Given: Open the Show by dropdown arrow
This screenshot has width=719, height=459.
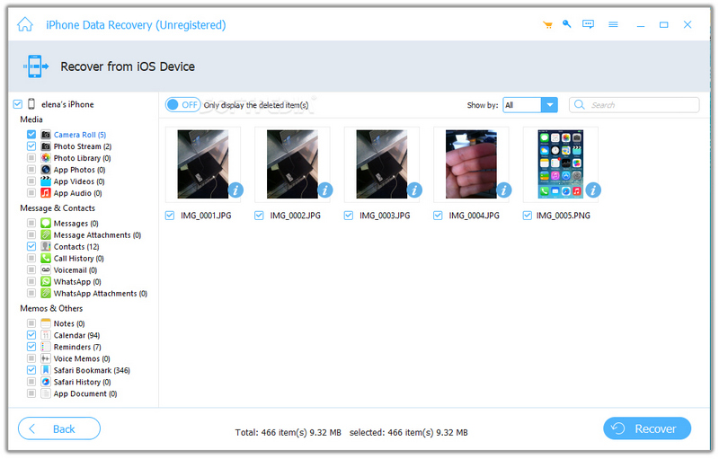Looking at the screenshot, I should (x=549, y=105).
